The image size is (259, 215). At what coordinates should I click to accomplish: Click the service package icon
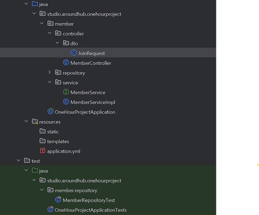(x=58, y=82)
